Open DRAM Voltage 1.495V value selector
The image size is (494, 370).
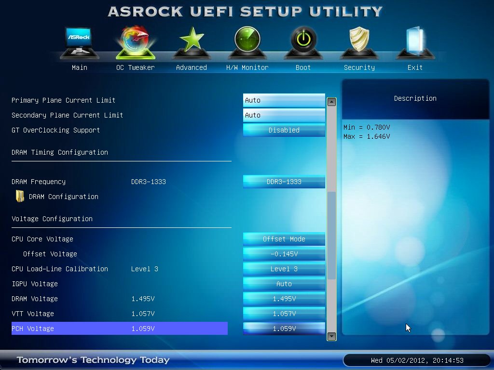pos(284,299)
